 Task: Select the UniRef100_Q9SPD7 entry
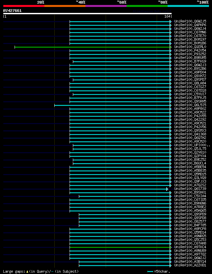point(190,80)
